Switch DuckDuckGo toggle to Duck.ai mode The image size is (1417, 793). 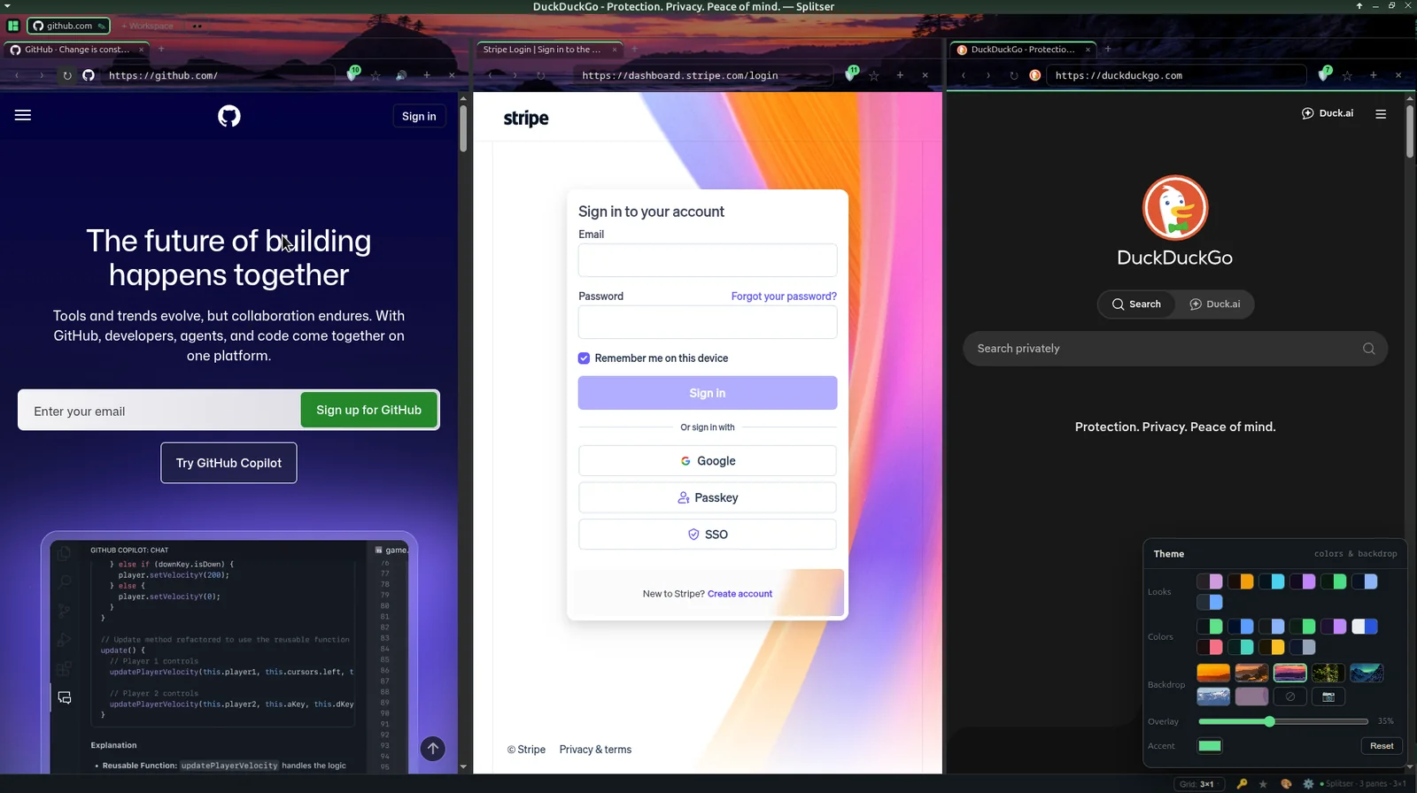pyautogui.click(x=1214, y=304)
